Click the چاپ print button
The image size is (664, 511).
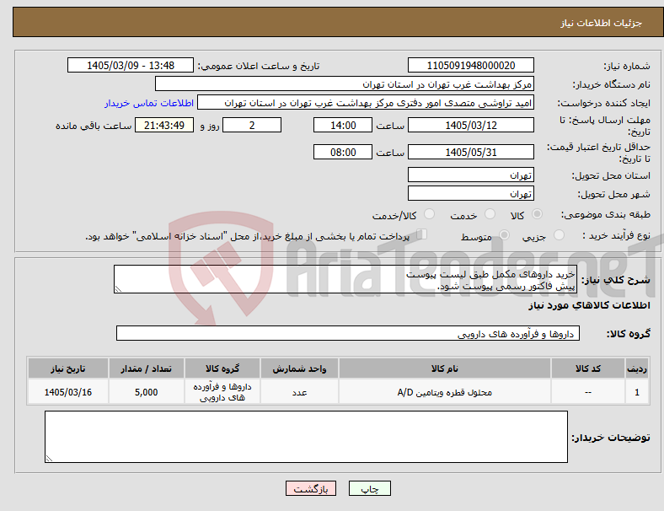(370, 488)
